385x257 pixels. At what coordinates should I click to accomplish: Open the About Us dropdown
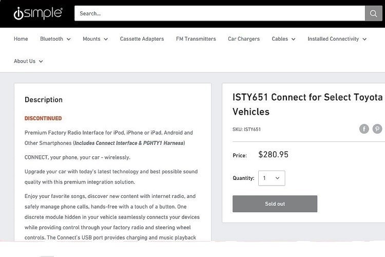coord(28,61)
